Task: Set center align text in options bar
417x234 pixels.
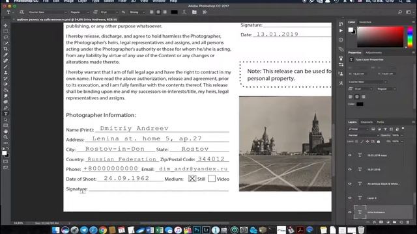Action: (158, 12)
